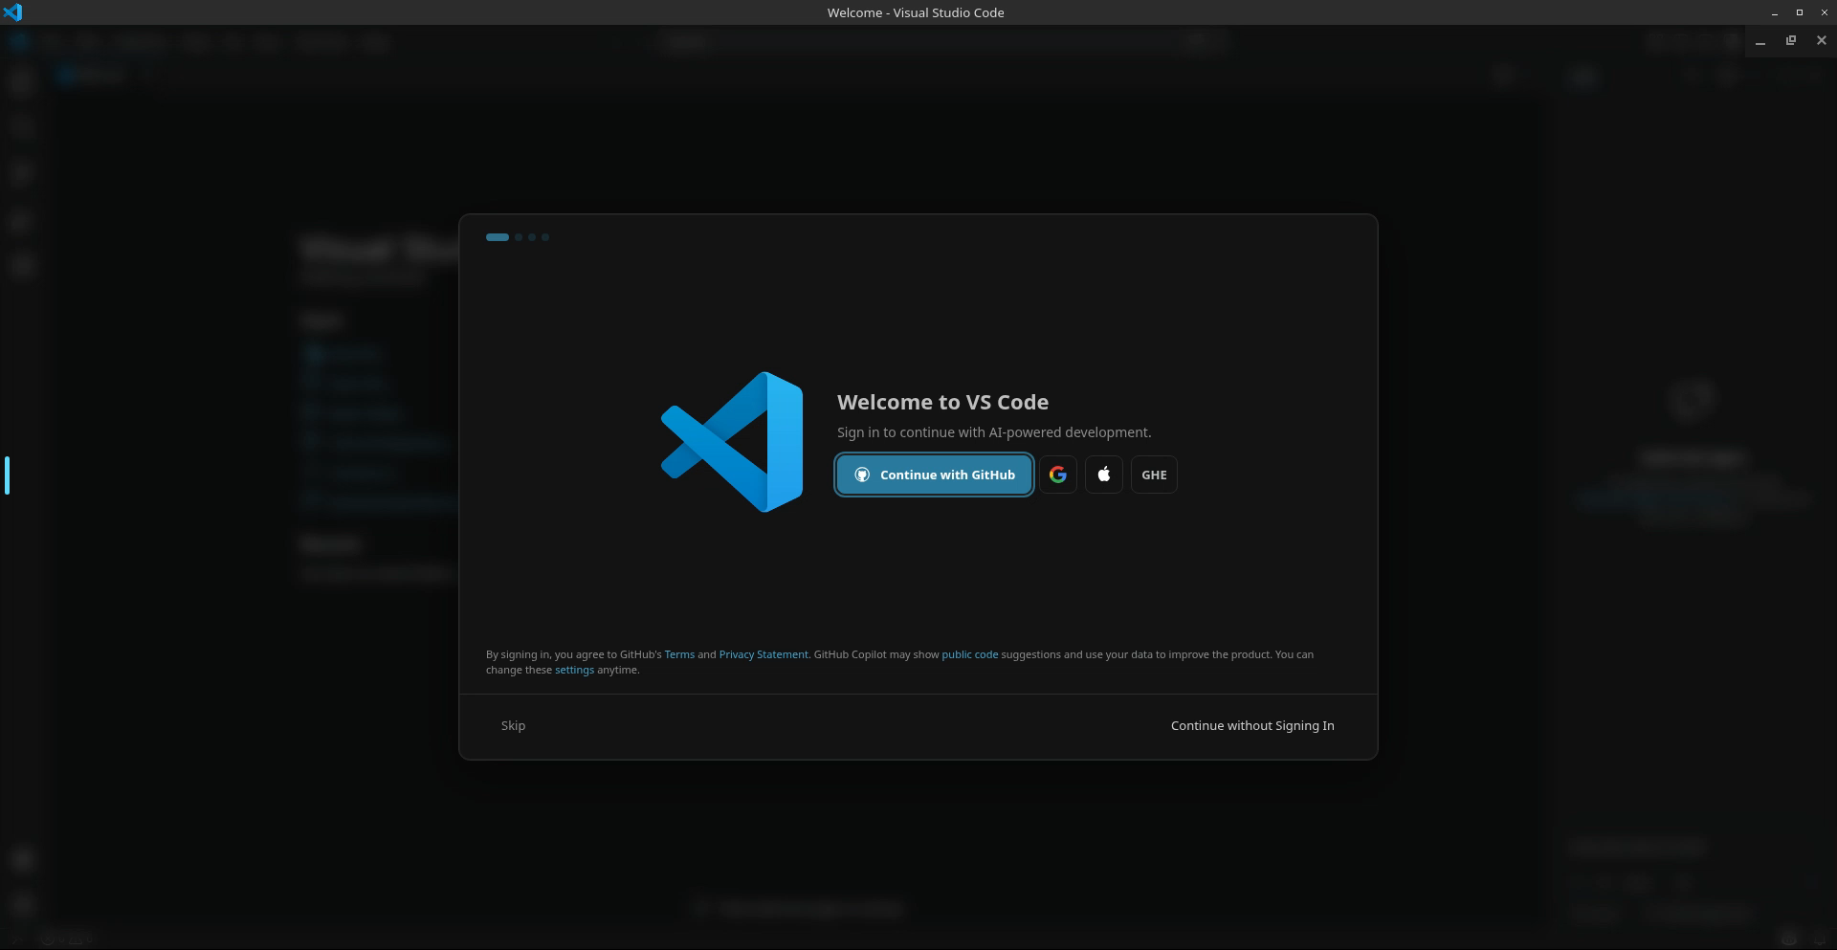Jump to the second page indicator dot
The image size is (1837, 950).
pyautogui.click(x=519, y=237)
